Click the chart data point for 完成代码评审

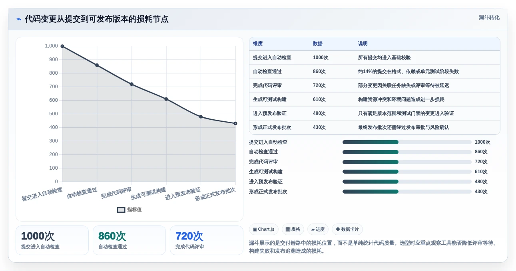pyautogui.click(x=131, y=84)
